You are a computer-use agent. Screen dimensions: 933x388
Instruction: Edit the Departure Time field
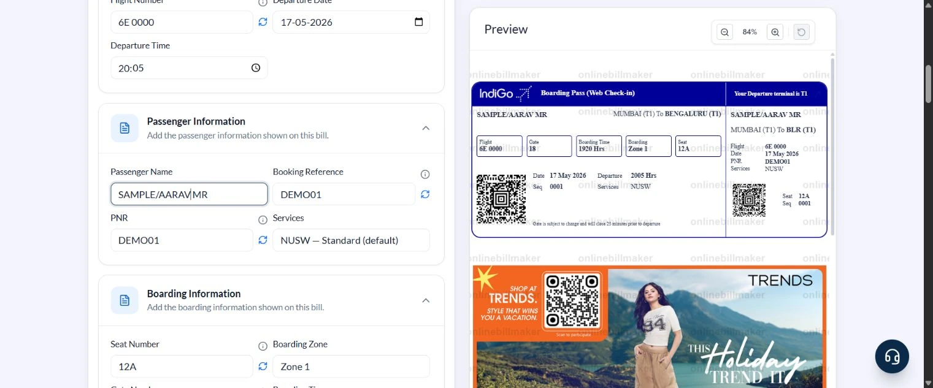(189, 68)
